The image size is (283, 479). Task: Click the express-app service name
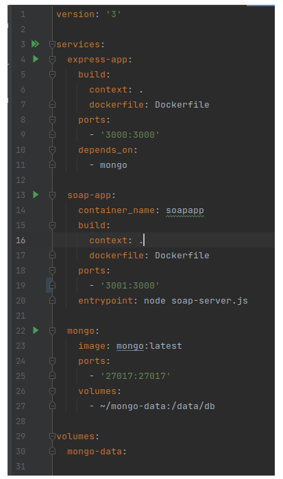tap(97, 60)
